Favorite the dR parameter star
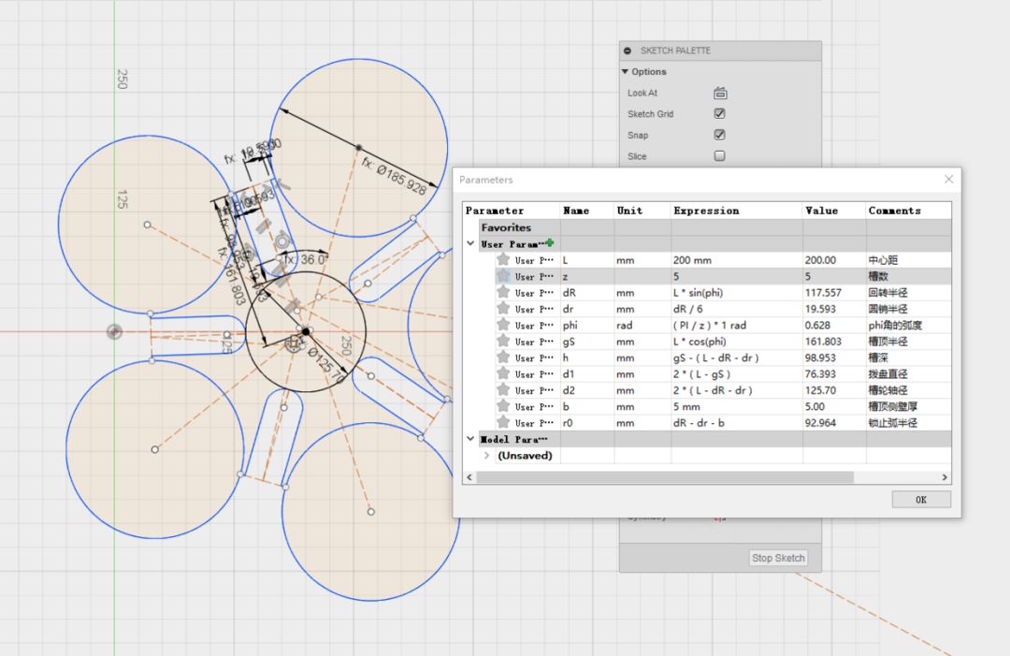 pyautogui.click(x=503, y=292)
